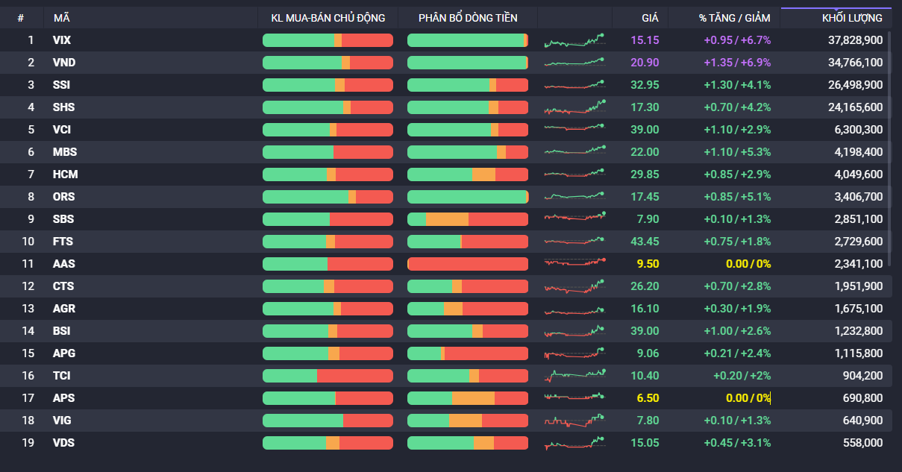Open the TCI intraday sparkline
Screen dimensions: 902x472
tap(574, 375)
